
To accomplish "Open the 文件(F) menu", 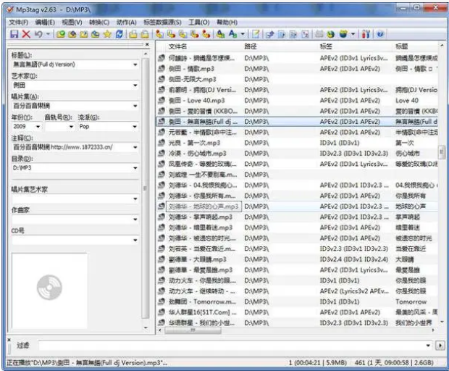I will point(17,23).
